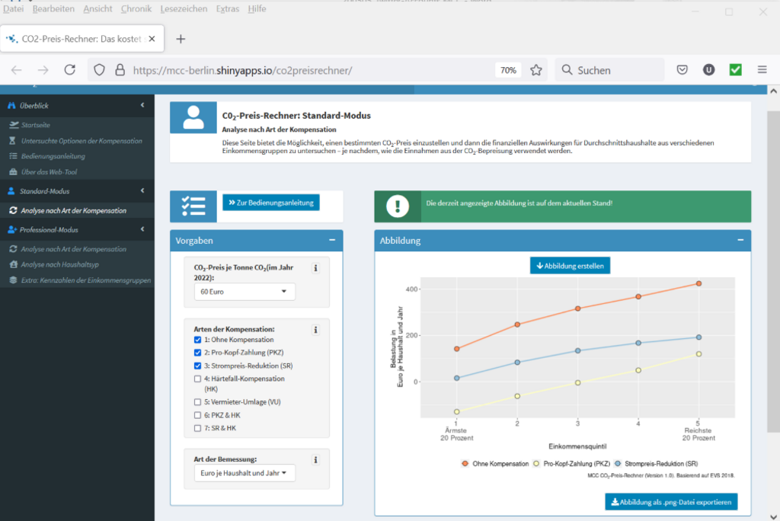This screenshot has width=780, height=521.
Task: Check 6: PKZ & HK
Action: (197, 415)
